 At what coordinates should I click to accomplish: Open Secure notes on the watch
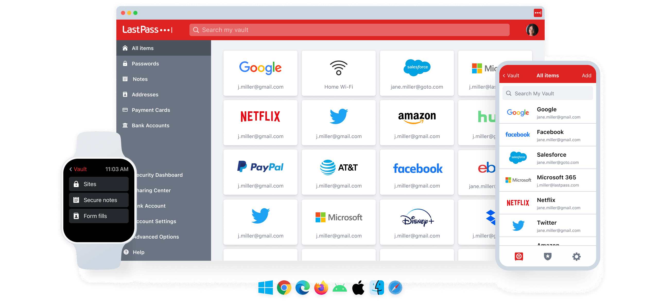(99, 200)
